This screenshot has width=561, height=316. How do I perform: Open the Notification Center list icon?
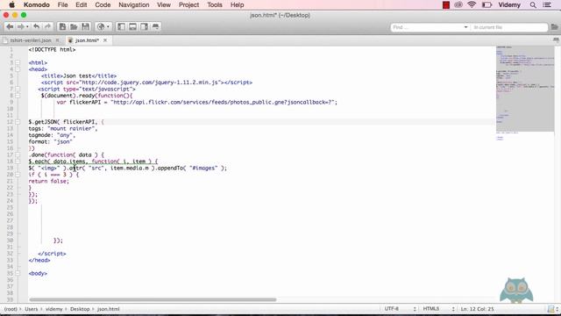[x=547, y=5]
